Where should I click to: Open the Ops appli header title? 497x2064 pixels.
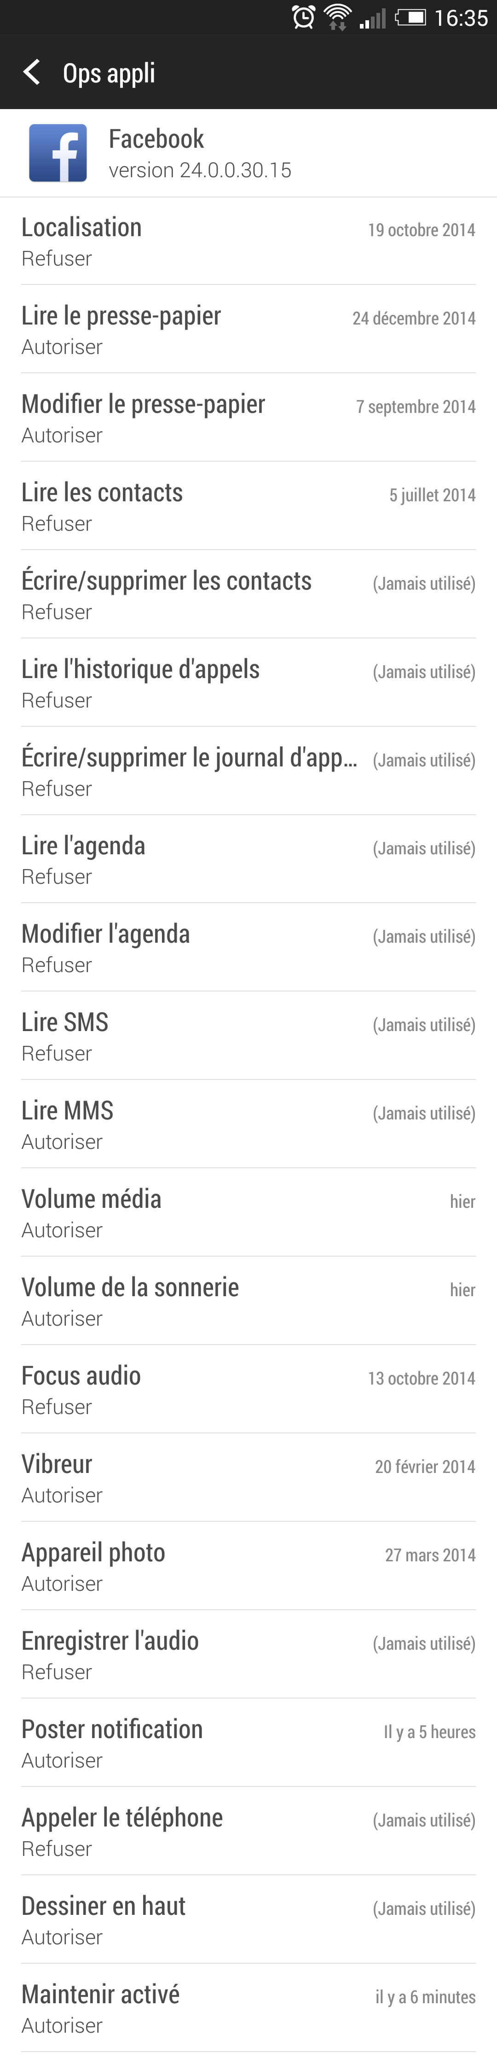[x=109, y=73]
